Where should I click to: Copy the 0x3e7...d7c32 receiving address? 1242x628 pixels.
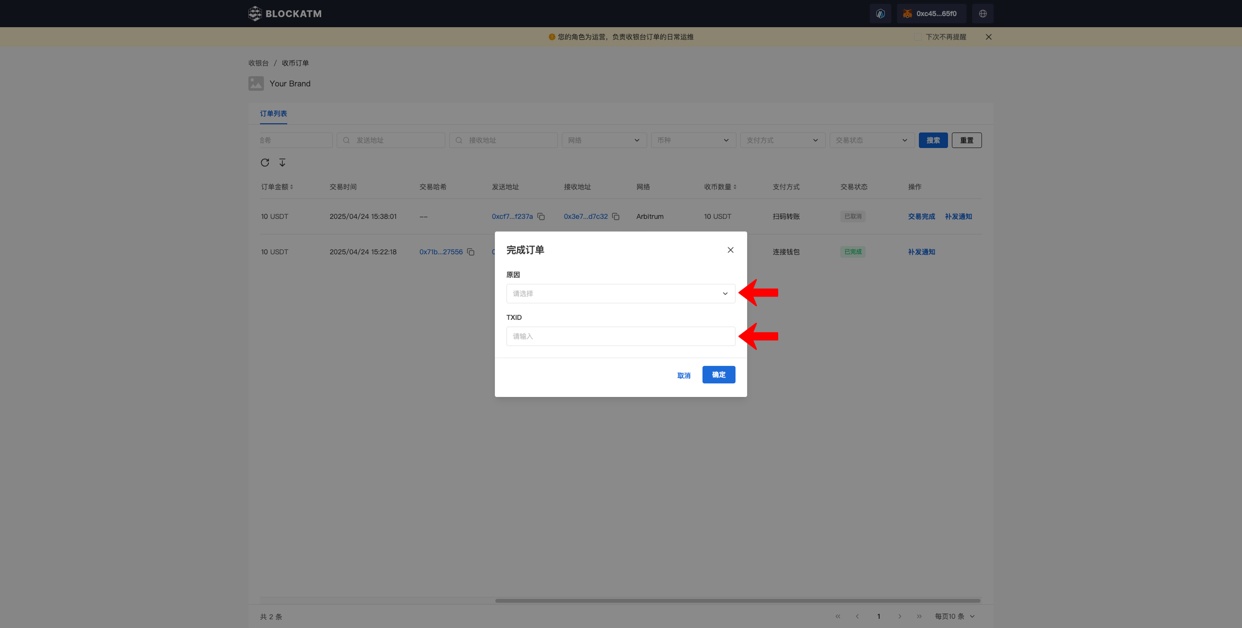coord(616,216)
